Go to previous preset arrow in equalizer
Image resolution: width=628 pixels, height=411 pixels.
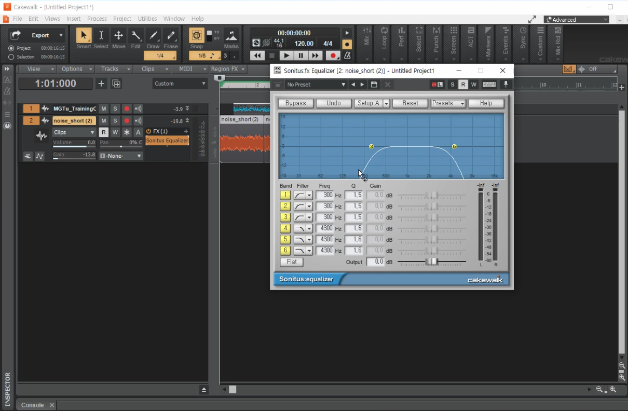[x=353, y=85]
